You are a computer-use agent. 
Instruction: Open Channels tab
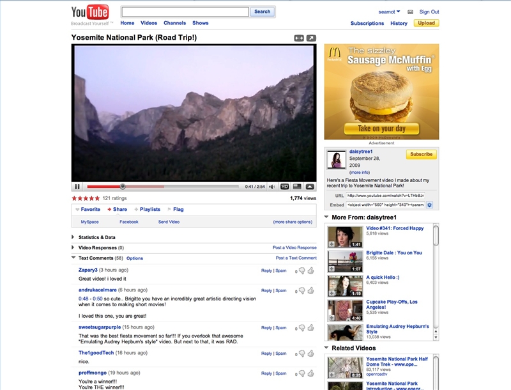(x=174, y=23)
